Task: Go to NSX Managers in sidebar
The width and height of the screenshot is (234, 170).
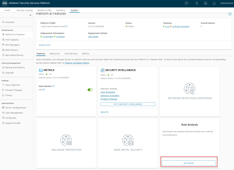Action: 12,45
